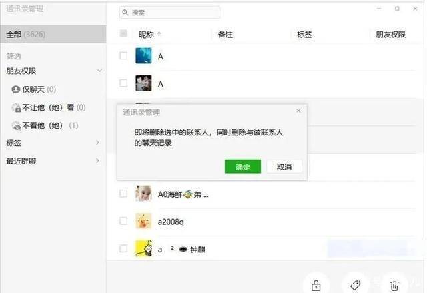Click the sort arrow next to 昵称
The image size is (427, 293).
(159, 34)
